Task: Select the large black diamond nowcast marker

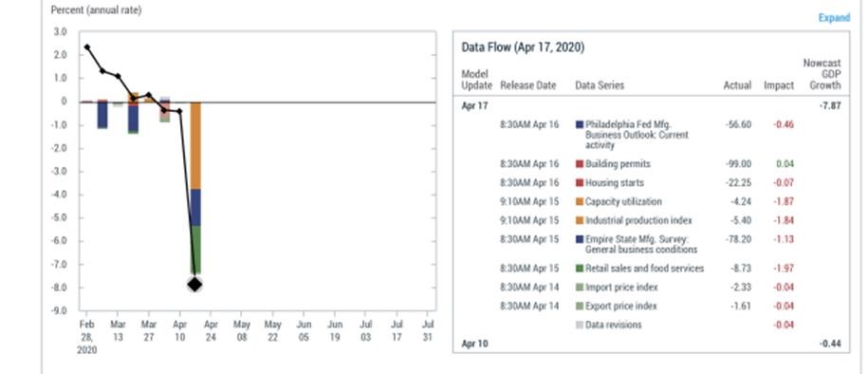Action: pyautogui.click(x=194, y=284)
